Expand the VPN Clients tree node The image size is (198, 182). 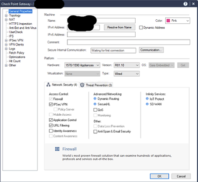6,45
